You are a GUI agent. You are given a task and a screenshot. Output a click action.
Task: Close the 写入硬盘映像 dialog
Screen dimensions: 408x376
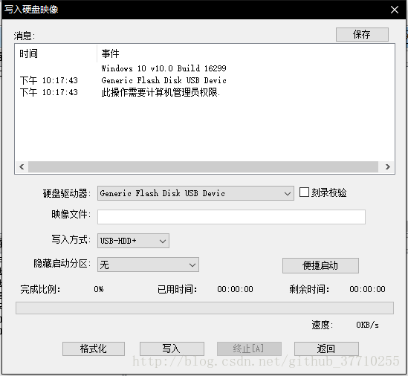tap(395, 10)
